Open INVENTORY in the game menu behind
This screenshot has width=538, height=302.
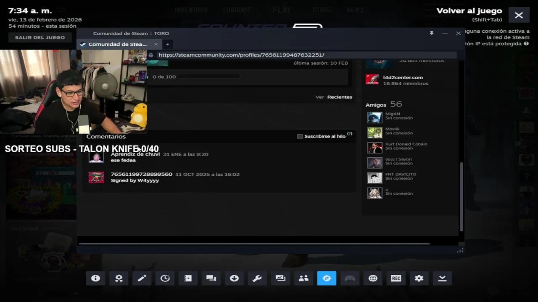point(191,10)
